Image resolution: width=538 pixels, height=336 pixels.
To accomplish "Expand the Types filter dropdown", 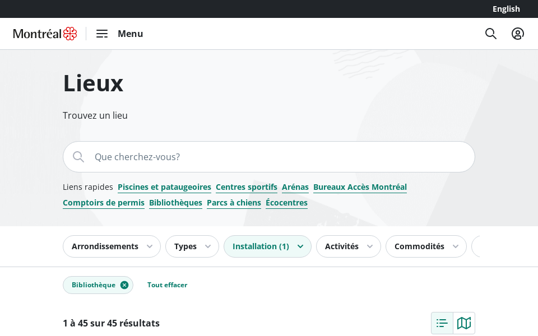I will tap(192, 246).
